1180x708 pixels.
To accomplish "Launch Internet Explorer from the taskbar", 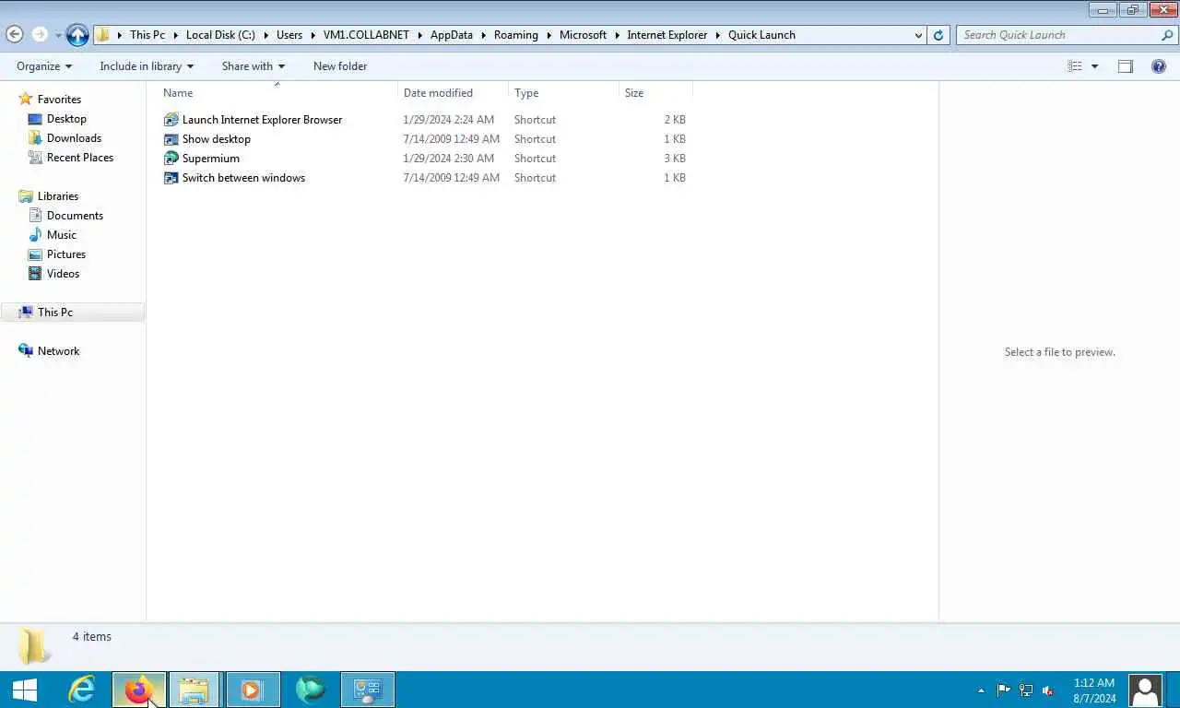I will pos(82,690).
